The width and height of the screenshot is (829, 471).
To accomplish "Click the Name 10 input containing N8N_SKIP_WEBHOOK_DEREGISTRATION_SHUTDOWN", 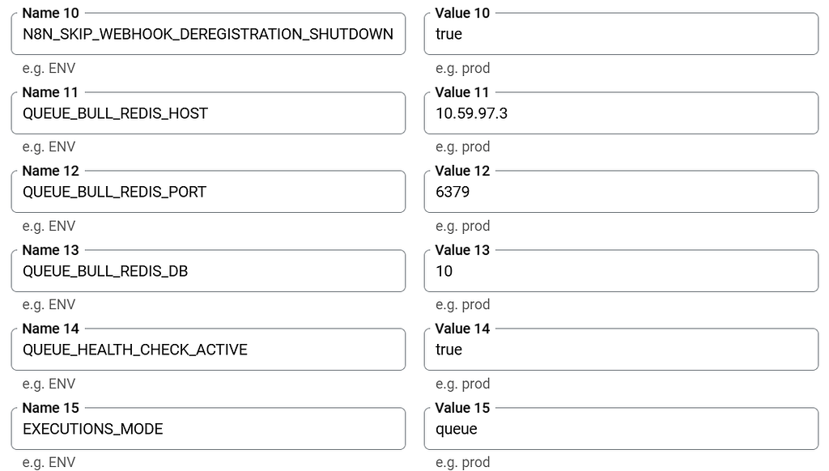I will [206, 34].
